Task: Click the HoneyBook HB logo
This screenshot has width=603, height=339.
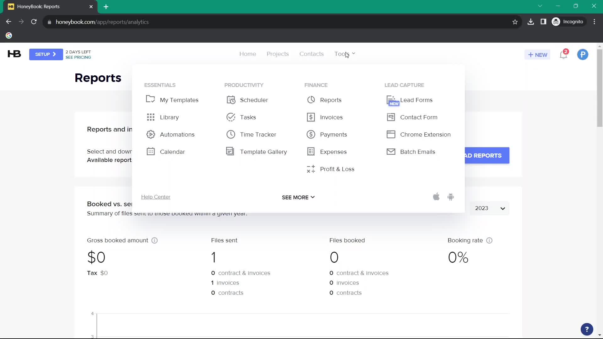Action: tap(14, 54)
